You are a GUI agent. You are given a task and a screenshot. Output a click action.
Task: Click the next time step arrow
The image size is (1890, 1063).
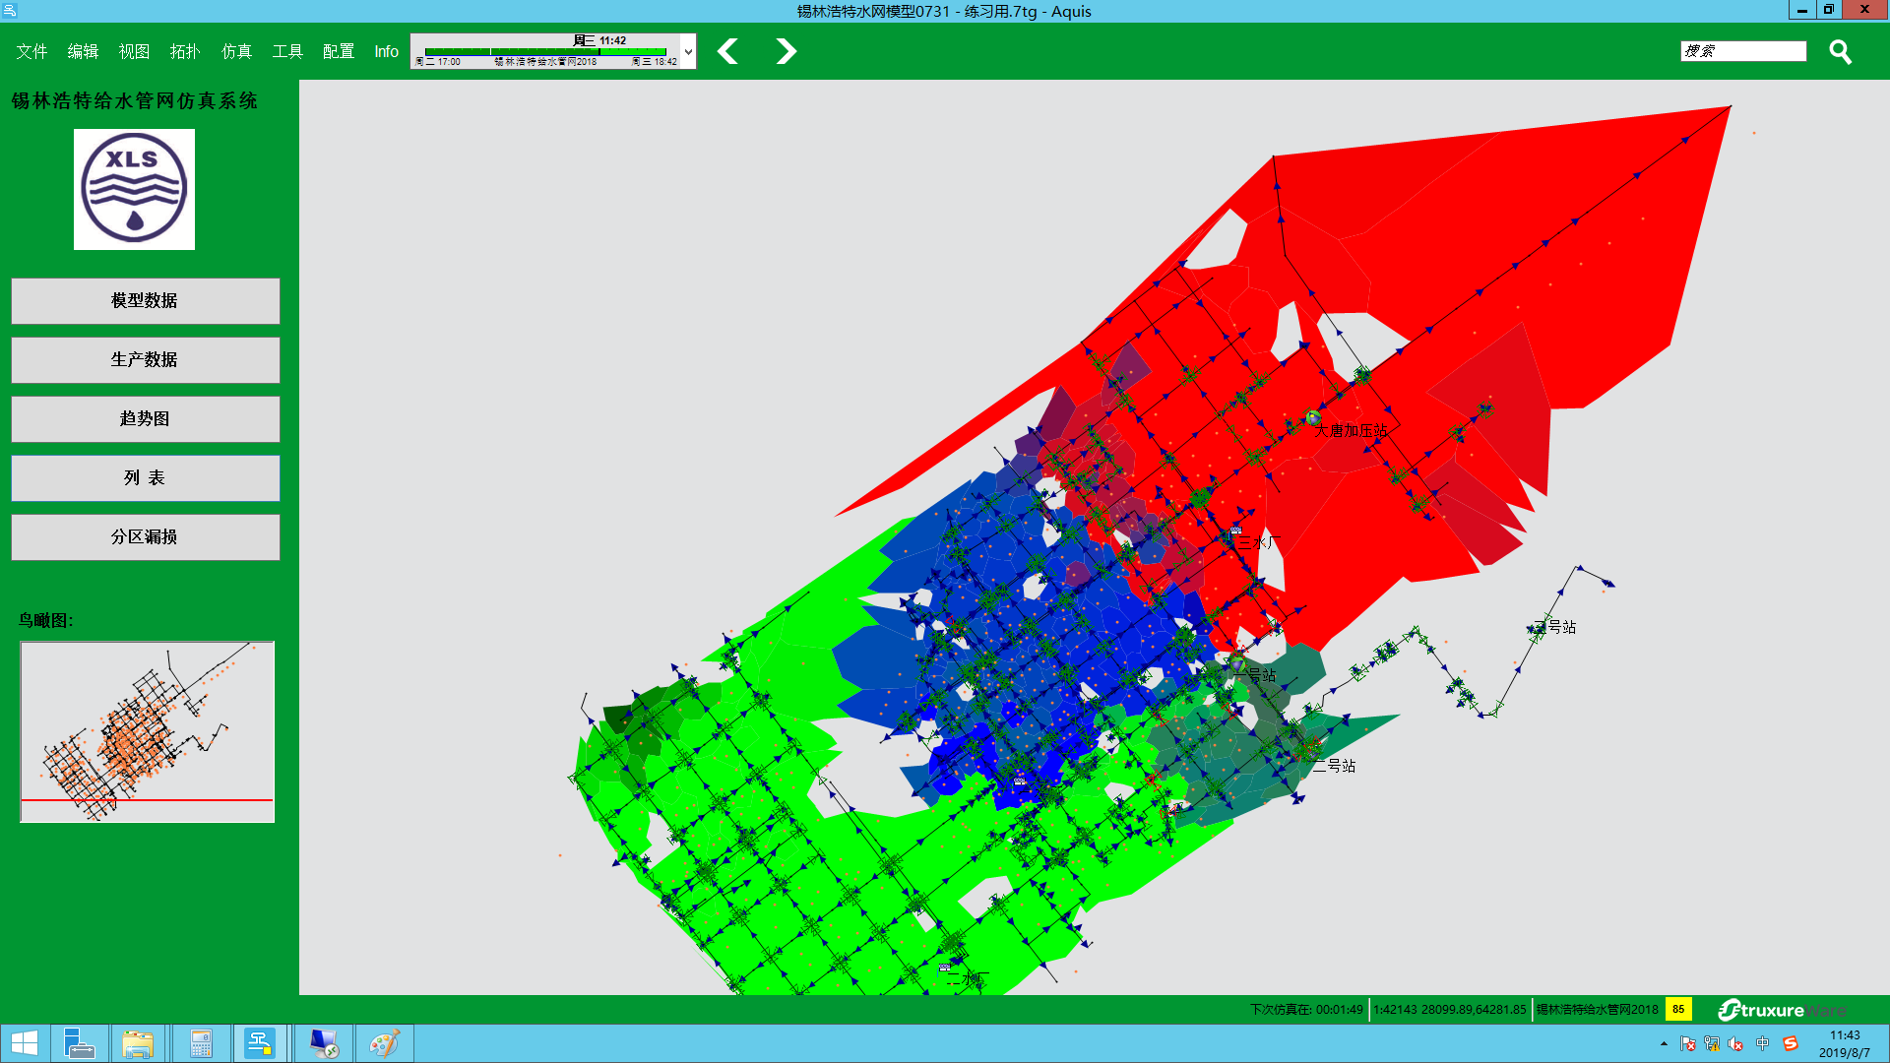785,51
